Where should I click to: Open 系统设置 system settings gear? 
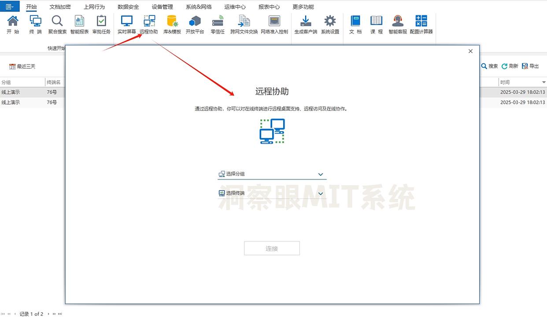[330, 25]
